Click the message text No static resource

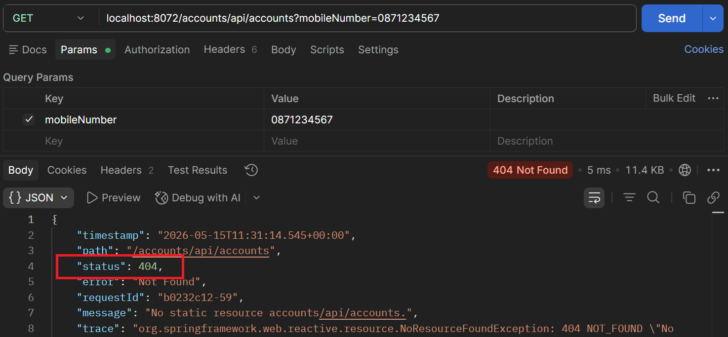(x=279, y=313)
